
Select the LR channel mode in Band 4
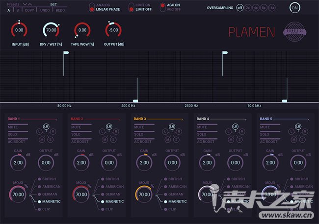point(235,126)
